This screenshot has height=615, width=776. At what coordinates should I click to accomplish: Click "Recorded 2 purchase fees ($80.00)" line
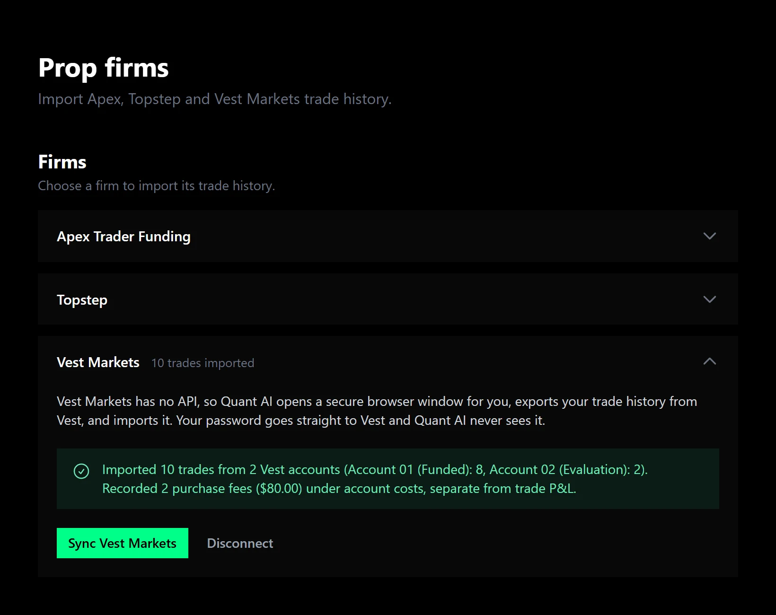coord(339,488)
